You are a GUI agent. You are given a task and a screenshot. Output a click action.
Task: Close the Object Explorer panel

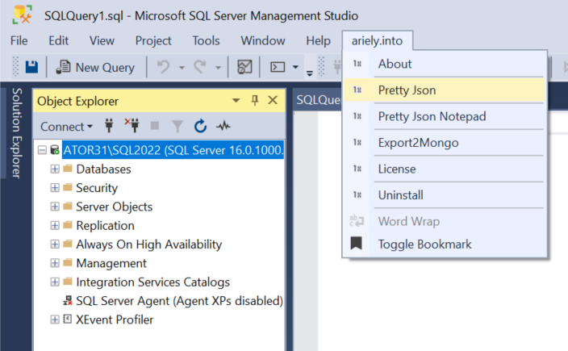click(x=273, y=100)
